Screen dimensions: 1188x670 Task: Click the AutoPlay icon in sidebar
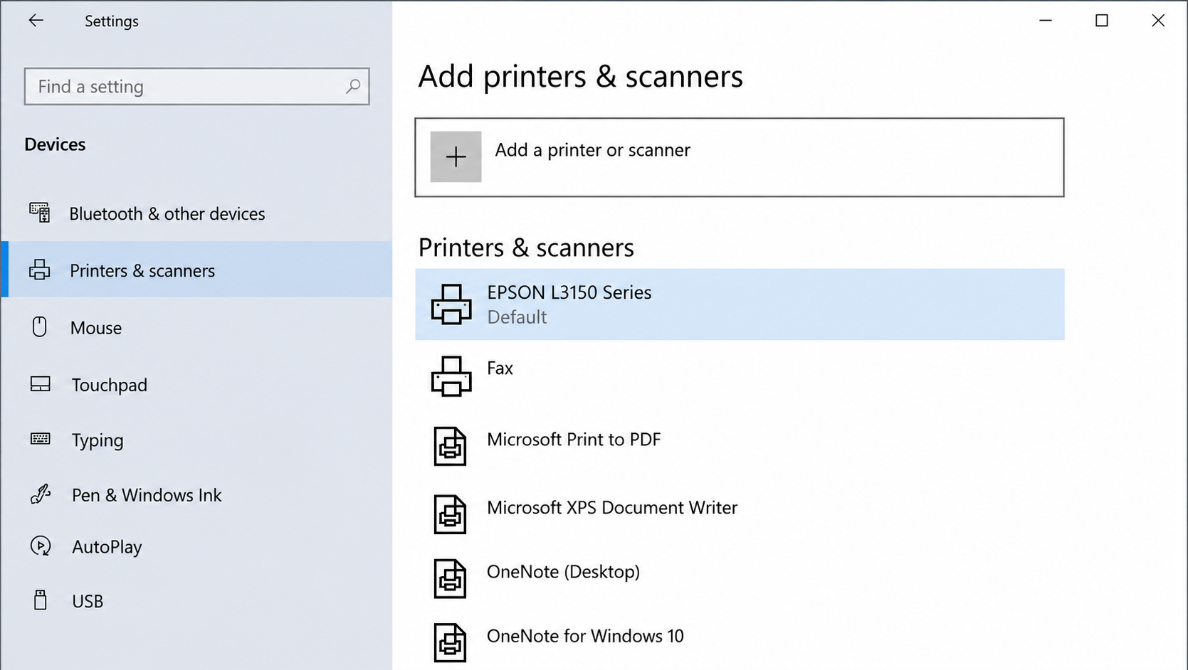pos(41,546)
